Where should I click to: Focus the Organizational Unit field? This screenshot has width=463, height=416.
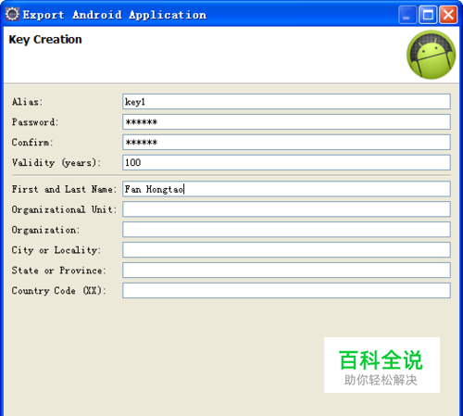(286, 209)
